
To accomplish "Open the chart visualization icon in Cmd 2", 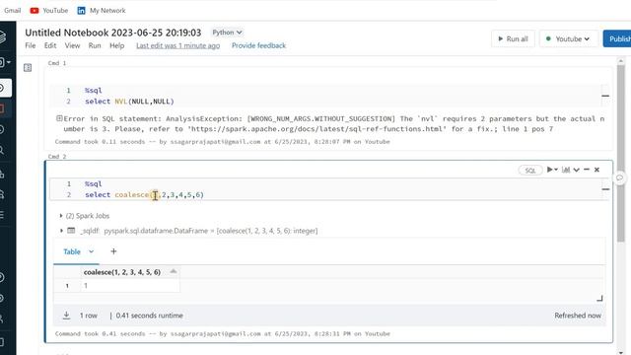I will click(x=566, y=170).
